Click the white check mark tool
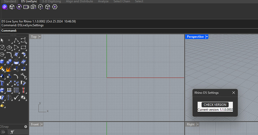This screenshot has width=258, height=135. click(x=16, y=97)
